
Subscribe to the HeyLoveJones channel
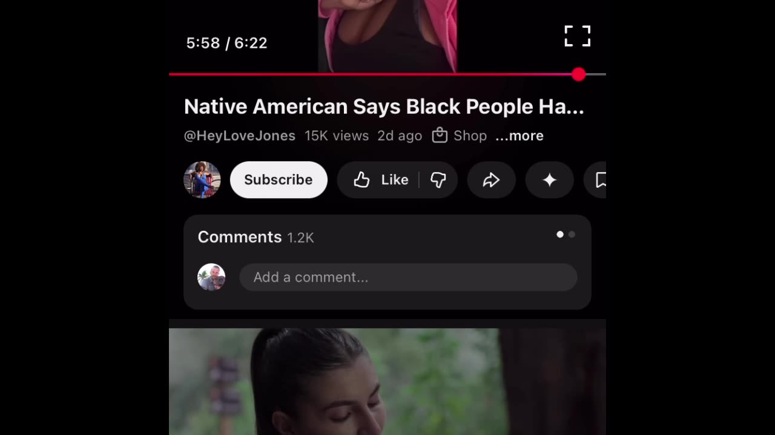coord(279,179)
